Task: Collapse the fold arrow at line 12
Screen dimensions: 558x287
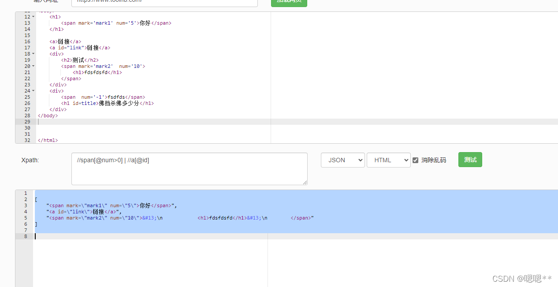Action: pos(33,17)
